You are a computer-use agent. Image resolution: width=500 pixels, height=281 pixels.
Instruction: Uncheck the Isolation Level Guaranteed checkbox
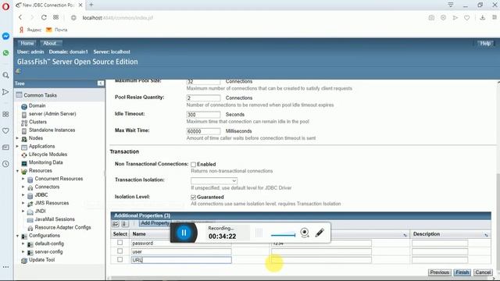coord(193,197)
